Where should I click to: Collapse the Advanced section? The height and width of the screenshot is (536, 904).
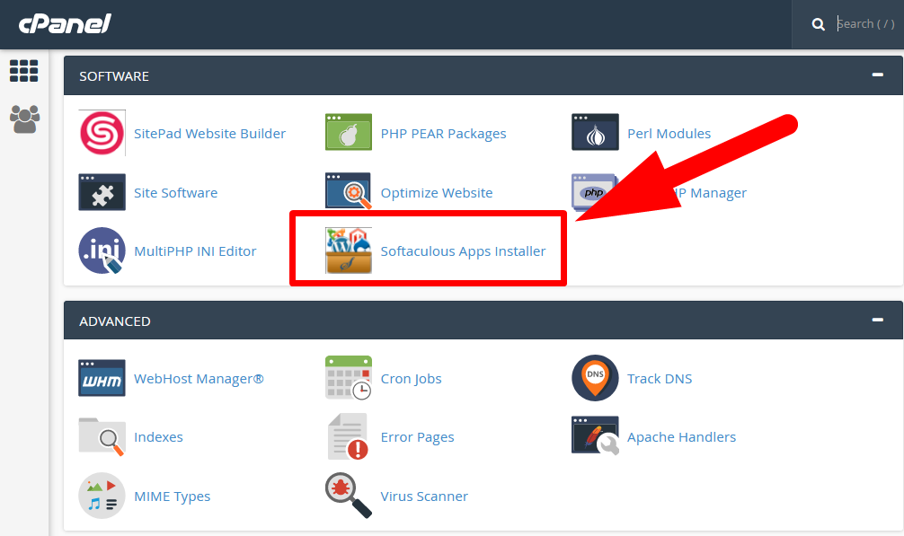point(877,320)
